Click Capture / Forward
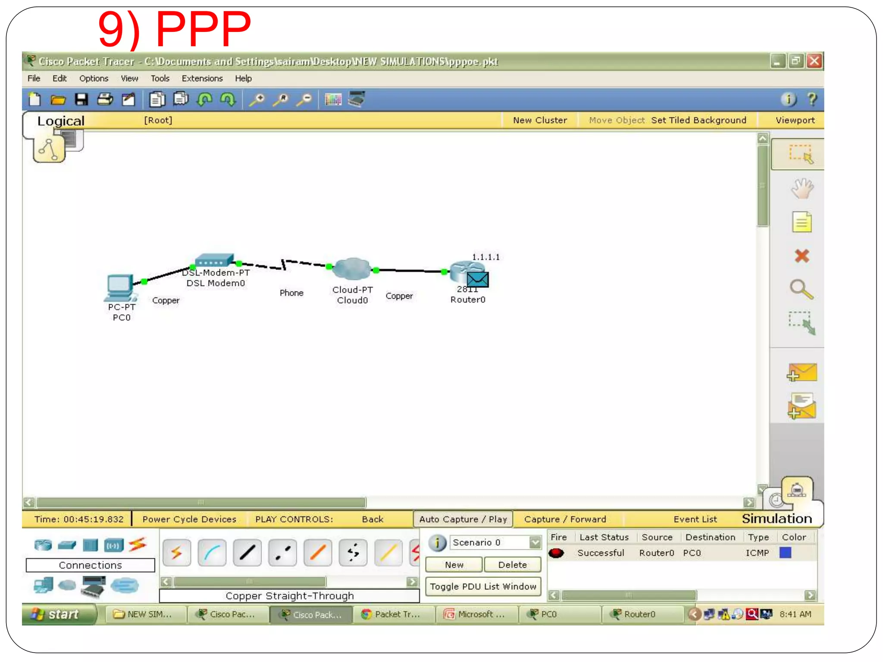 click(x=565, y=519)
